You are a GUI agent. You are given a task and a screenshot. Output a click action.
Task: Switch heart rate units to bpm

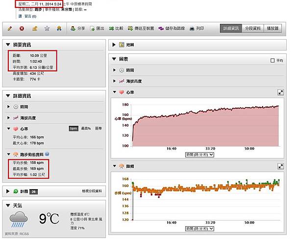tap(73, 129)
